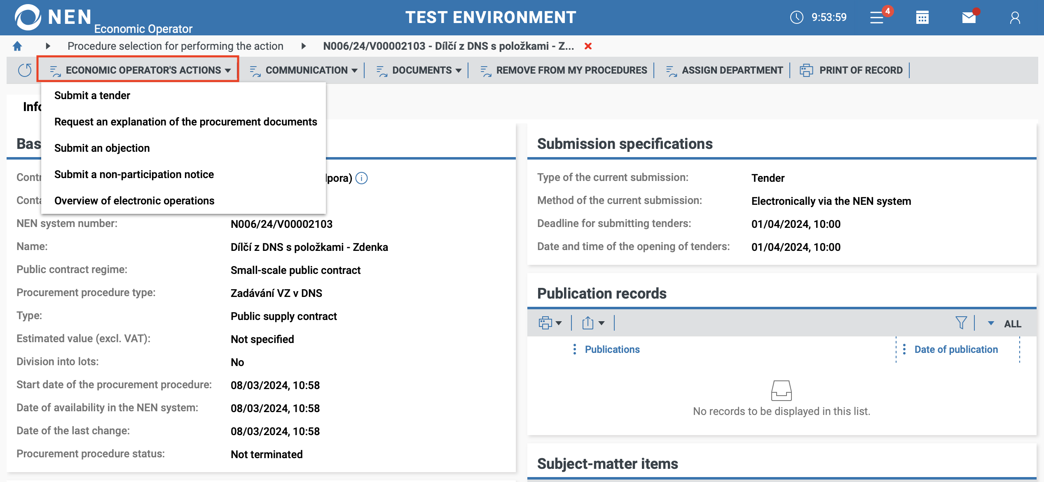
Task: Select Submit a tender menu item
Action: point(92,95)
